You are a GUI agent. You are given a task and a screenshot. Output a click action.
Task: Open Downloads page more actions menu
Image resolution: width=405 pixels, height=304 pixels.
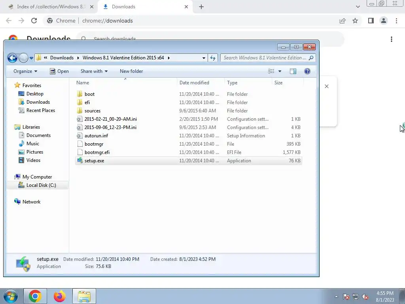392,39
